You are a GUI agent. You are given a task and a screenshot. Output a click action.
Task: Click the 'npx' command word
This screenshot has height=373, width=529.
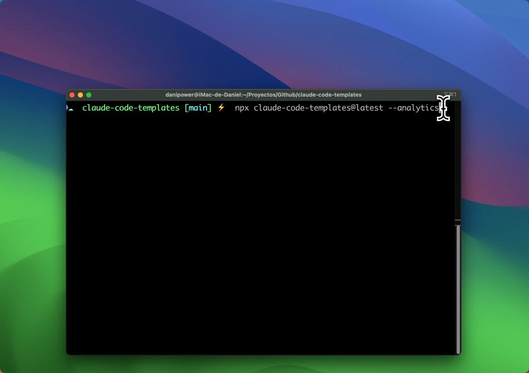pos(242,108)
